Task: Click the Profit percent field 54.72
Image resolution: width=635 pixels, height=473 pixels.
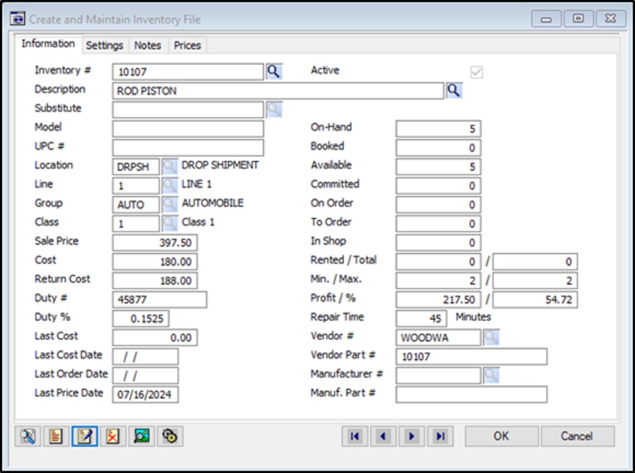Action: click(x=535, y=299)
